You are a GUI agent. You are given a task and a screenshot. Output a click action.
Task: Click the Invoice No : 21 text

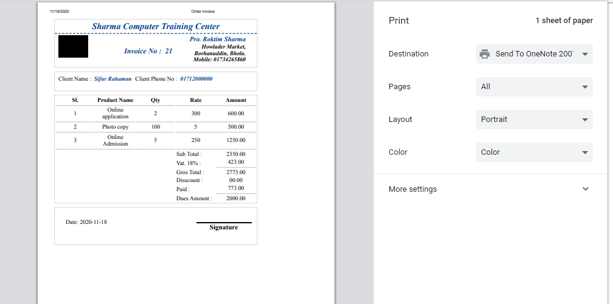pyautogui.click(x=148, y=51)
